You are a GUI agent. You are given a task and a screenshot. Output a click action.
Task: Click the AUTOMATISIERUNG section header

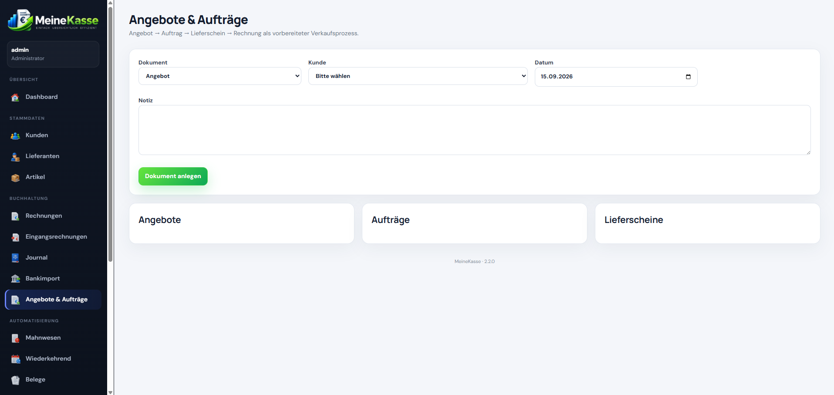[34, 321]
